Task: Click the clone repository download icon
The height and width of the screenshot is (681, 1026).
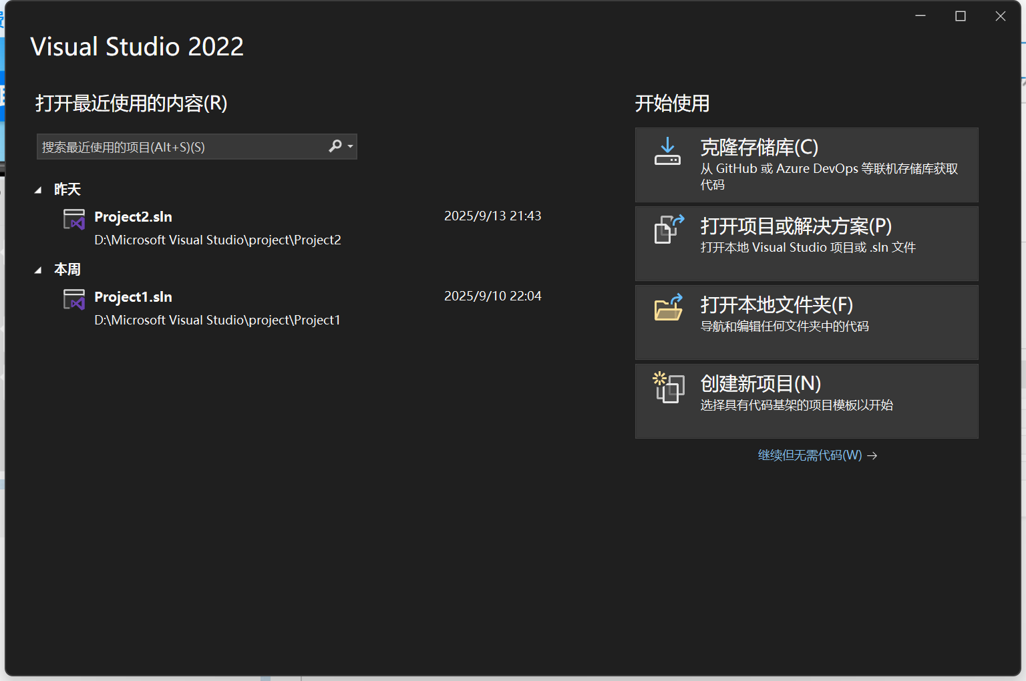Action: coord(667,152)
